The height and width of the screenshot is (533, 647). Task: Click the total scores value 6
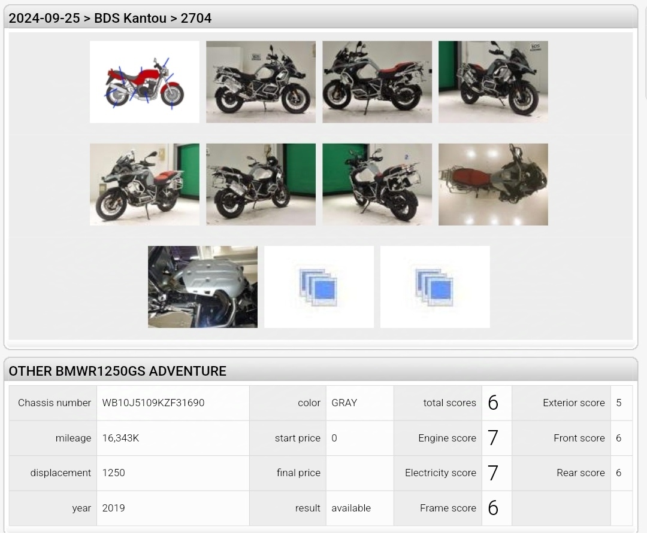coord(493,403)
